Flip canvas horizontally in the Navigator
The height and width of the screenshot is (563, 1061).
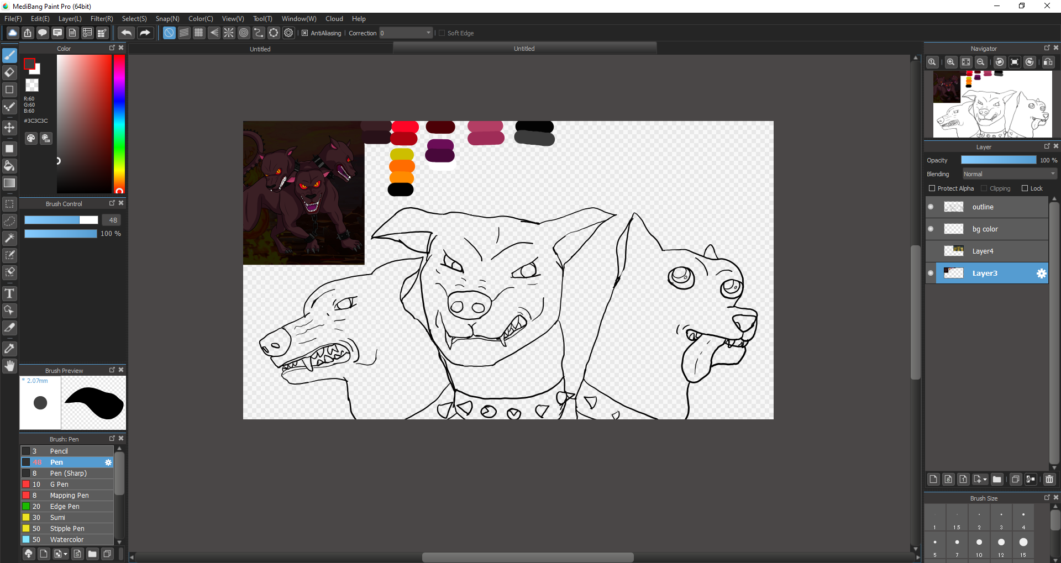[x=1048, y=62]
